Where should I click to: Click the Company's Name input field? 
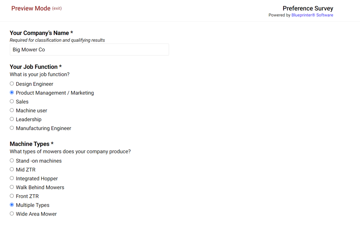pyautogui.click(x=89, y=49)
